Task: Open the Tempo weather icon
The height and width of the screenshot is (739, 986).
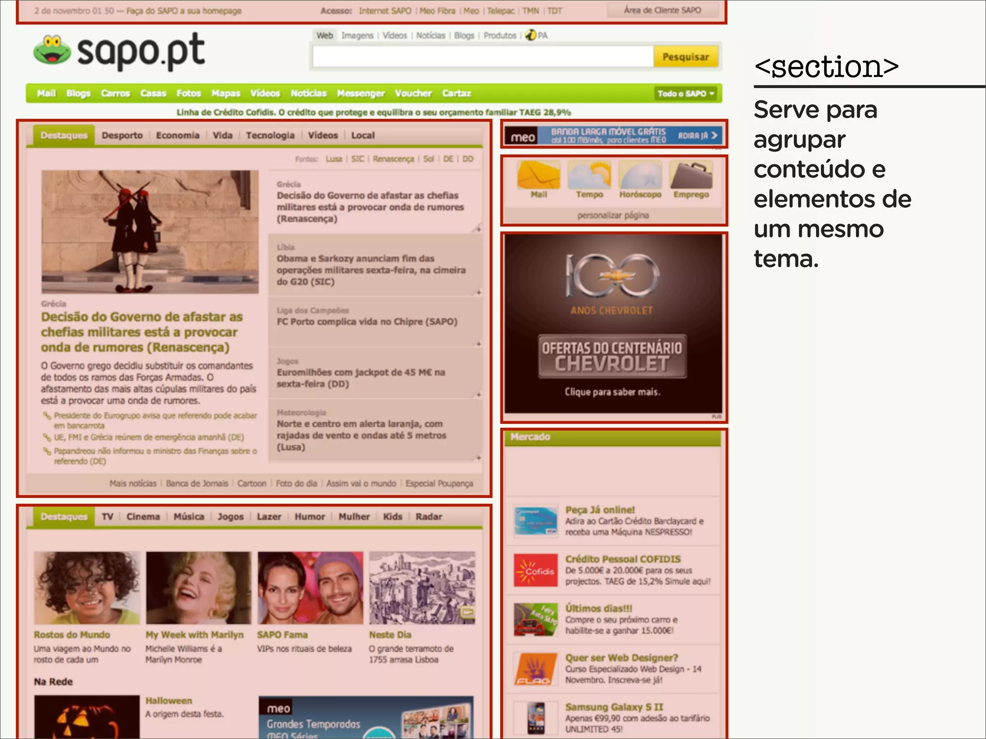Action: point(589,176)
